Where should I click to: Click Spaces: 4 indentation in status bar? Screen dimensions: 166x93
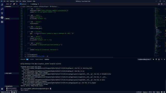point(145,92)
